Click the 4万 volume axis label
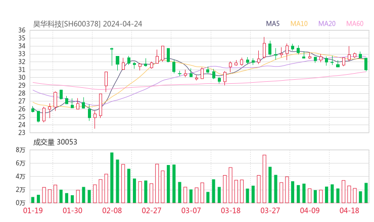Image resolution: width=374 pixels, height=222 pixels. tap(21, 177)
